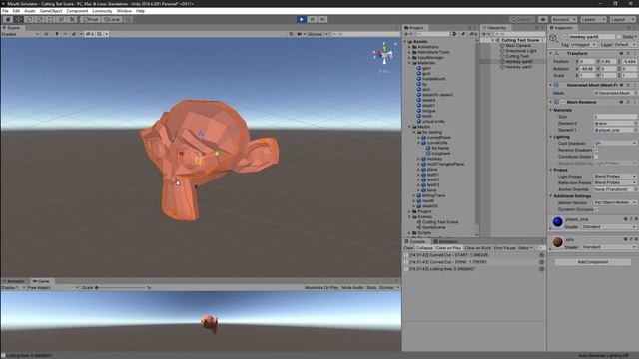This screenshot has height=359, width=639.
Task: Click the Project search-by-label icon
Action: pos(463,34)
